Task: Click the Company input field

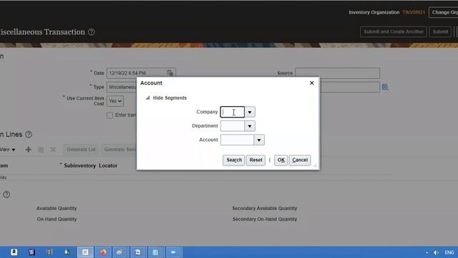Action: coord(232,112)
